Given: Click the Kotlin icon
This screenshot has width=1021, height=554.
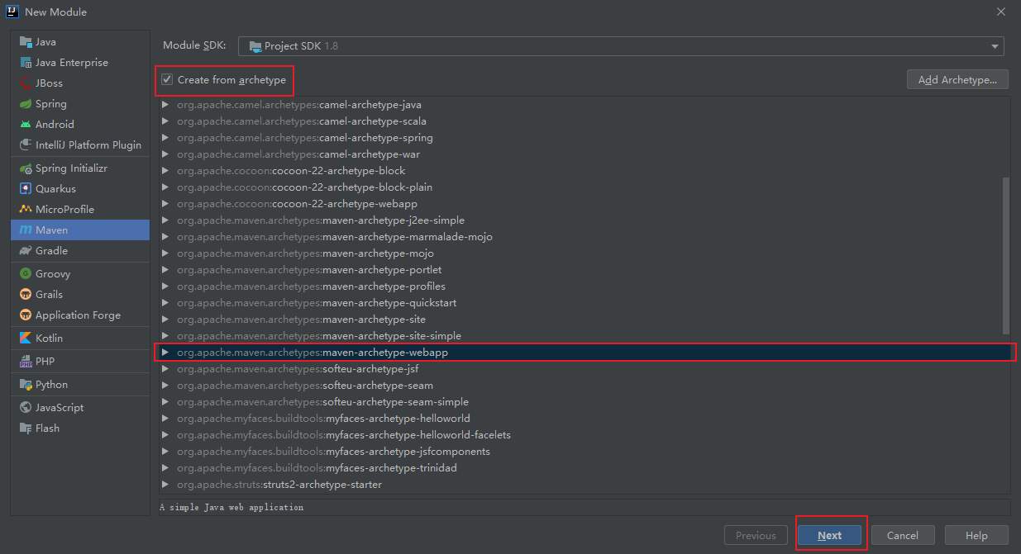Looking at the screenshot, I should pos(26,338).
